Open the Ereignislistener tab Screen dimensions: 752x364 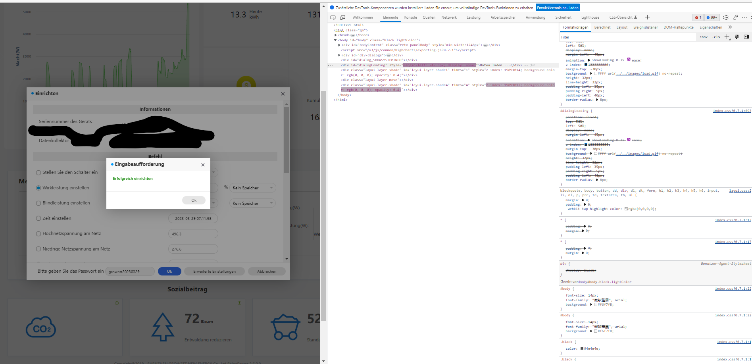click(646, 27)
